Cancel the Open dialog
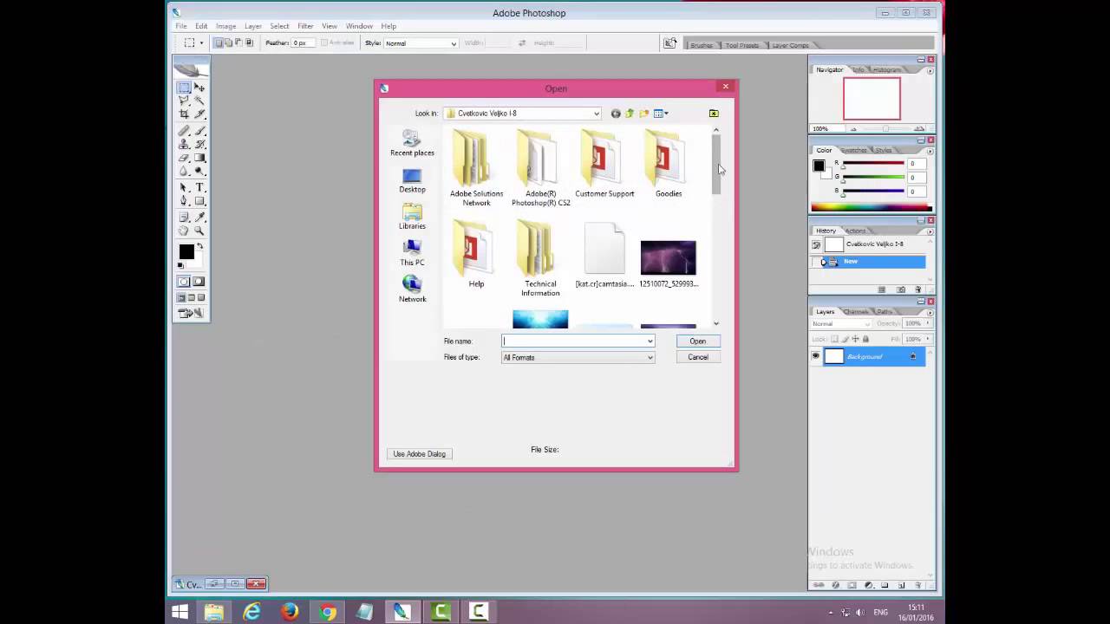This screenshot has width=1110, height=624. click(698, 358)
